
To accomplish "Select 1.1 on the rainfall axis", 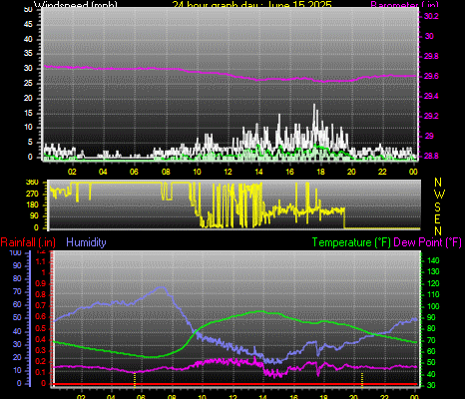I will coord(41,262).
